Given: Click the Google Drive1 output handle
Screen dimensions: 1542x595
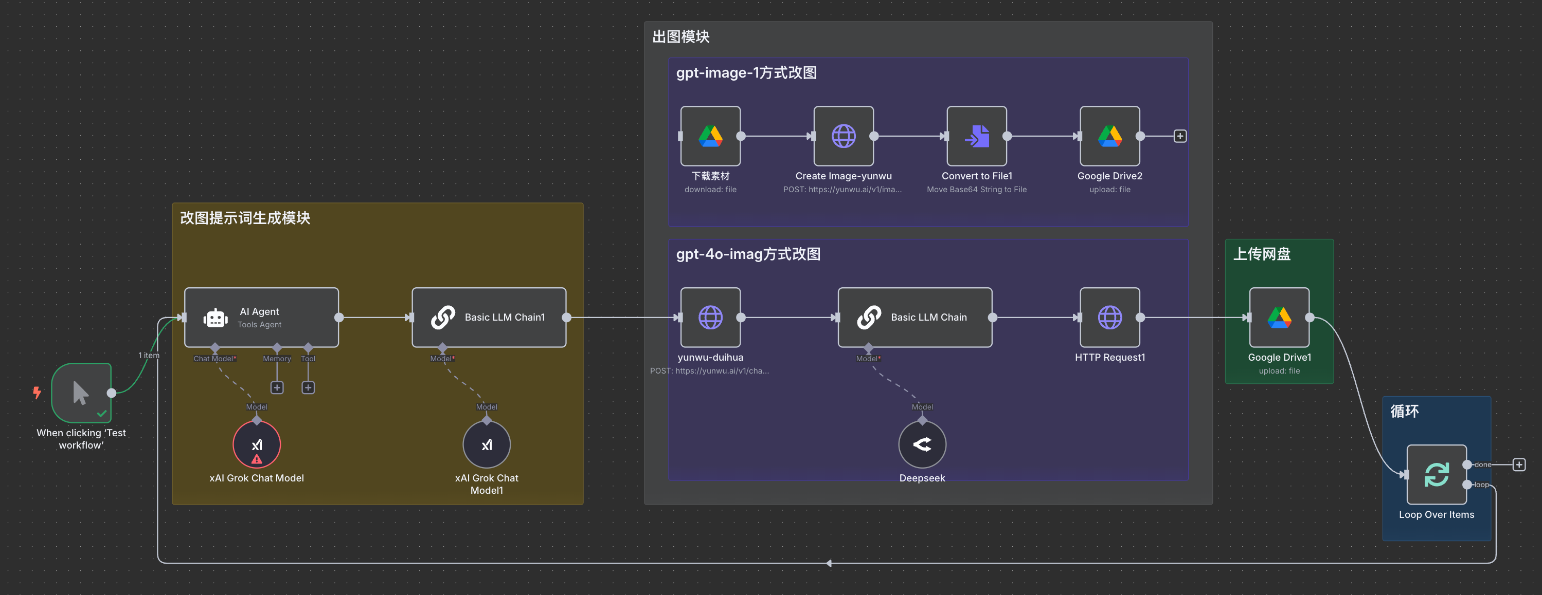Looking at the screenshot, I should pos(1310,318).
